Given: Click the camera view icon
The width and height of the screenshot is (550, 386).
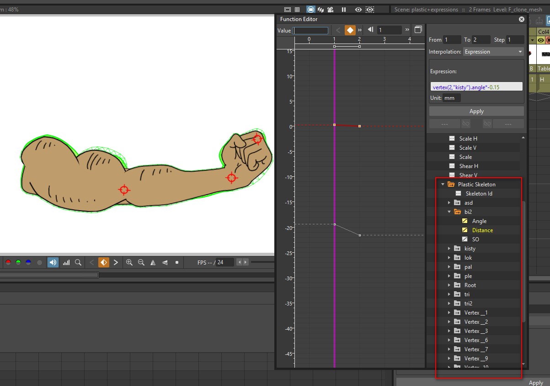Looking at the screenshot, I should pyautogui.click(x=331, y=10).
